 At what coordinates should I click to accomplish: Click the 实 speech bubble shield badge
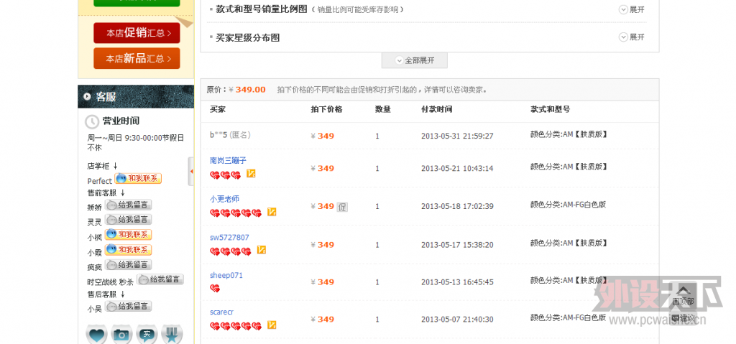click(x=147, y=334)
